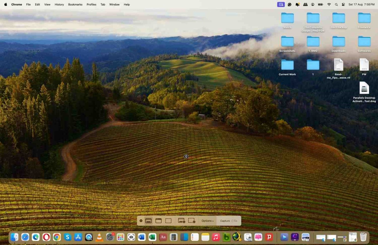This screenshot has width=378, height=245.
Task: Select the PW docx file
Action: [364, 67]
